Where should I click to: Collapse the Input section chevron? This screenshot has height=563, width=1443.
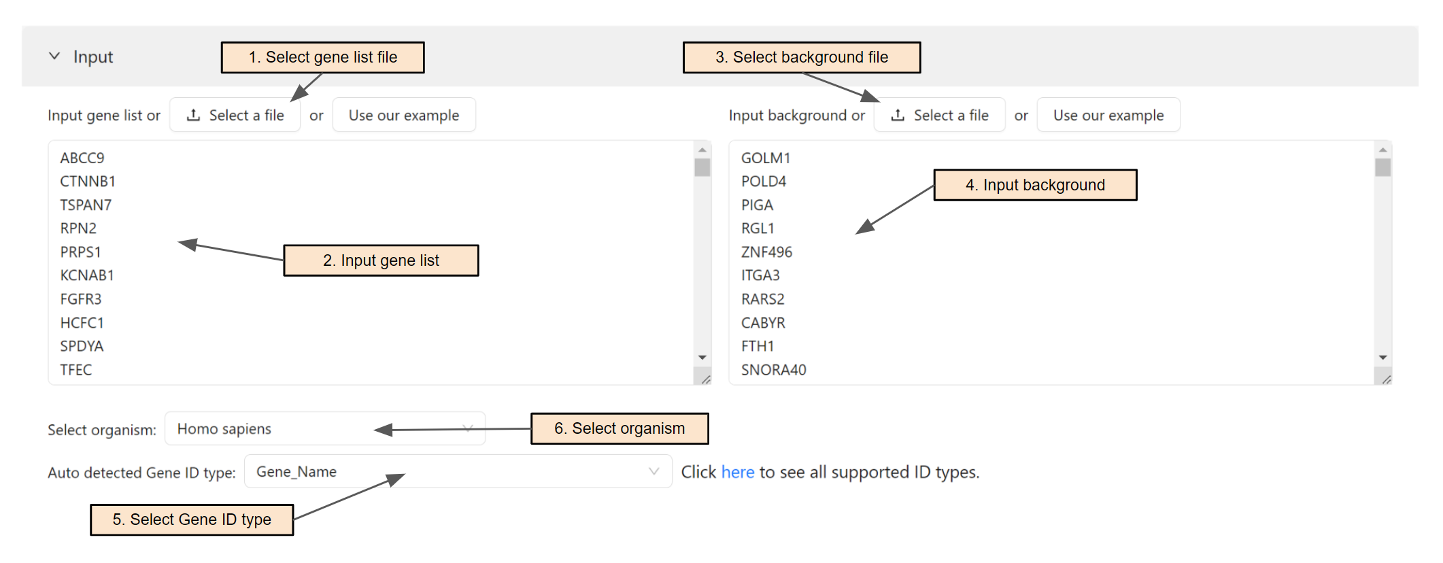pyautogui.click(x=54, y=56)
